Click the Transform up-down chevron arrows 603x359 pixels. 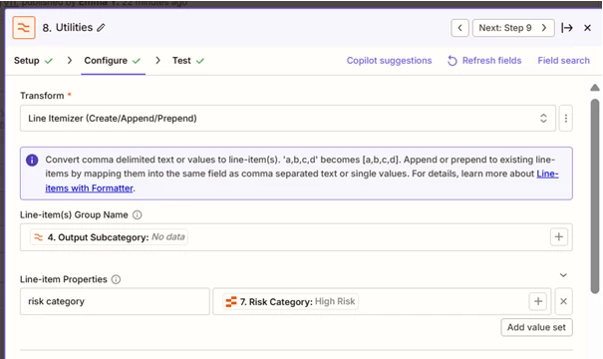point(543,118)
